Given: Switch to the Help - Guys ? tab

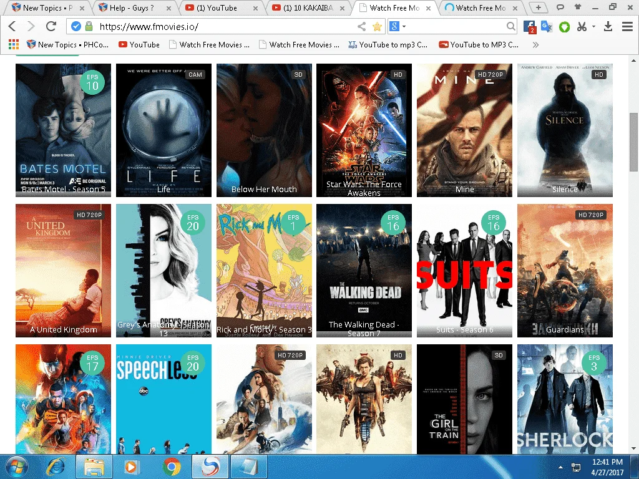Looking at the screenshot, I should click(132, 7).
